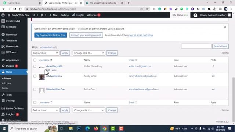Click the WordPress logo in admin bar
Viewport: 235px width, 132px height.
click(3, 15)
